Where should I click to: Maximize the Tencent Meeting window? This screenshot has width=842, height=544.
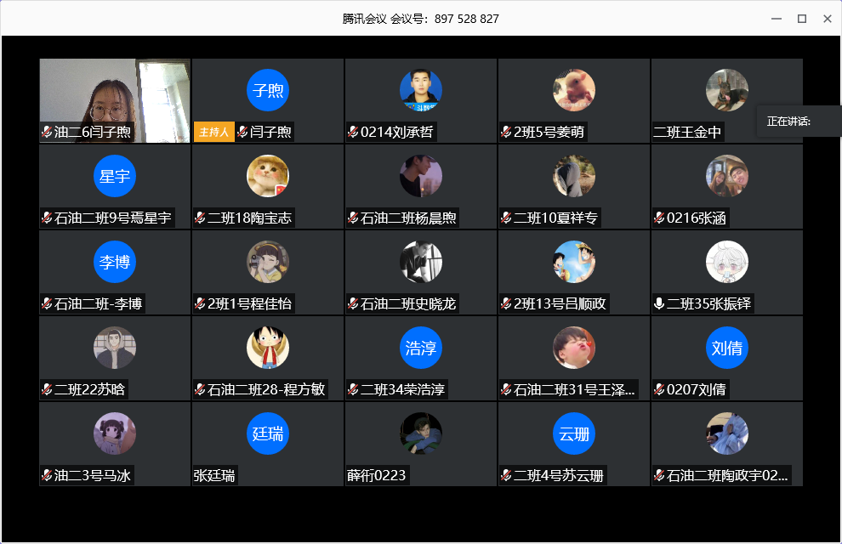coord(801,19)
